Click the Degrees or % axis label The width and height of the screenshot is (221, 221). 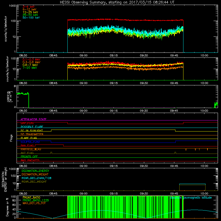click(7, 207)
